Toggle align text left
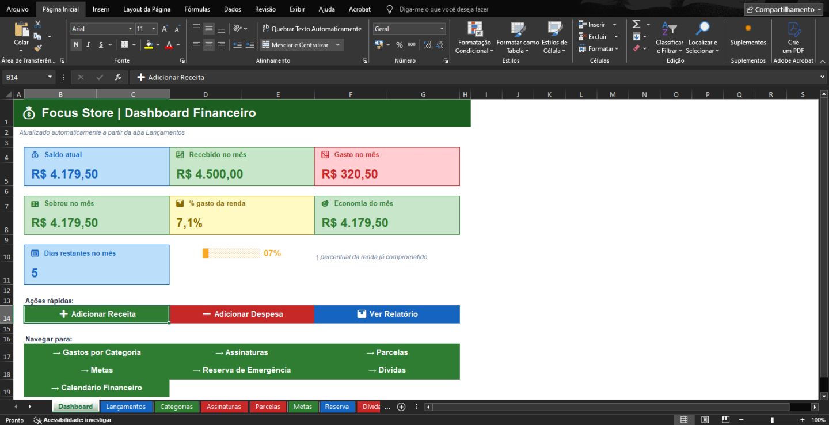Screen dimensions: 829x425 pos(196,44)
